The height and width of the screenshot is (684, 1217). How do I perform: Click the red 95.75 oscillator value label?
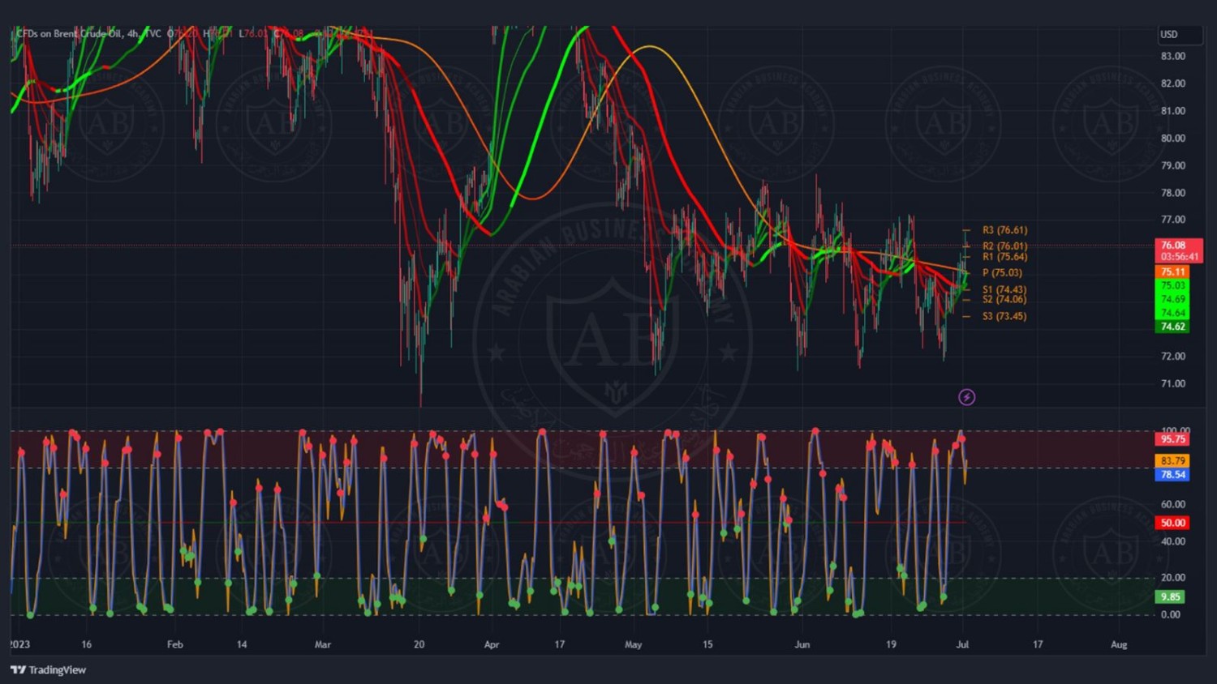coord(1172,439)
